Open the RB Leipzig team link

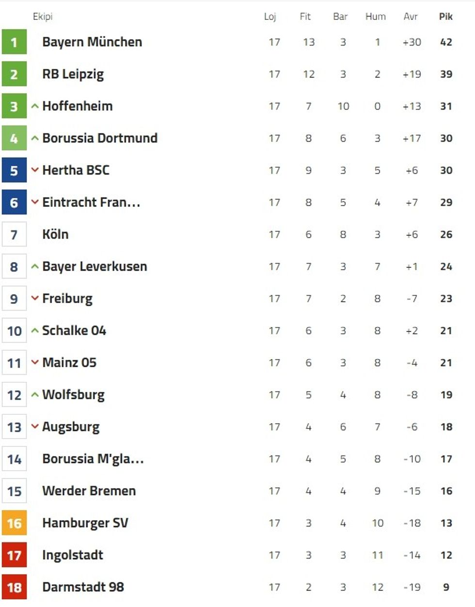coord(73,74)
